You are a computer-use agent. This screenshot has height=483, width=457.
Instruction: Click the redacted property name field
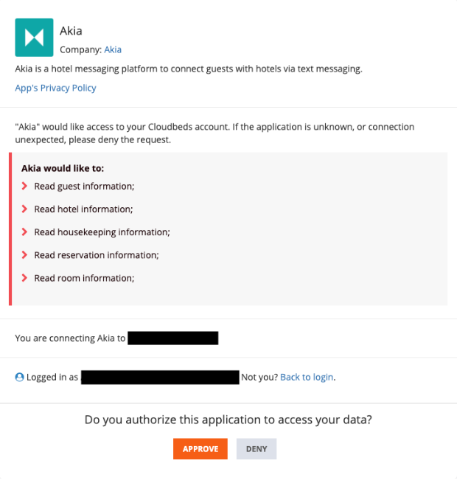pyautogui.click(x=173, y=338)
